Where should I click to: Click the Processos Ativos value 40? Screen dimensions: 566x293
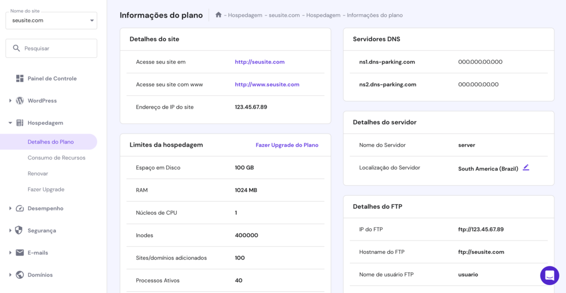(239, 280)
